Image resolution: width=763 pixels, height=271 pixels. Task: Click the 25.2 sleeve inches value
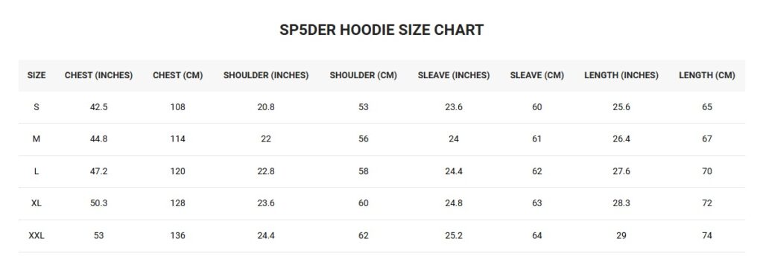coord(454,235)
